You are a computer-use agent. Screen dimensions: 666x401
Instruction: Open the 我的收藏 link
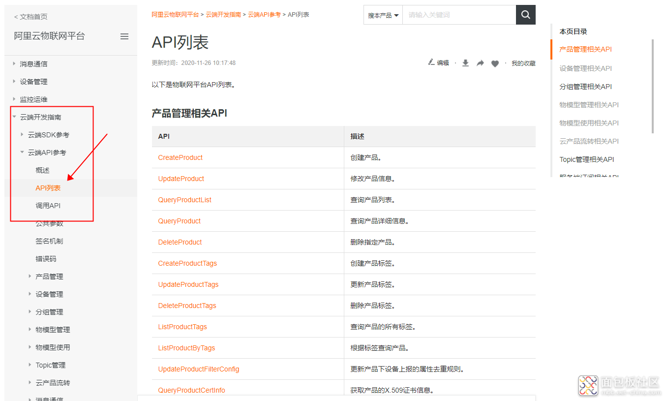523,63
